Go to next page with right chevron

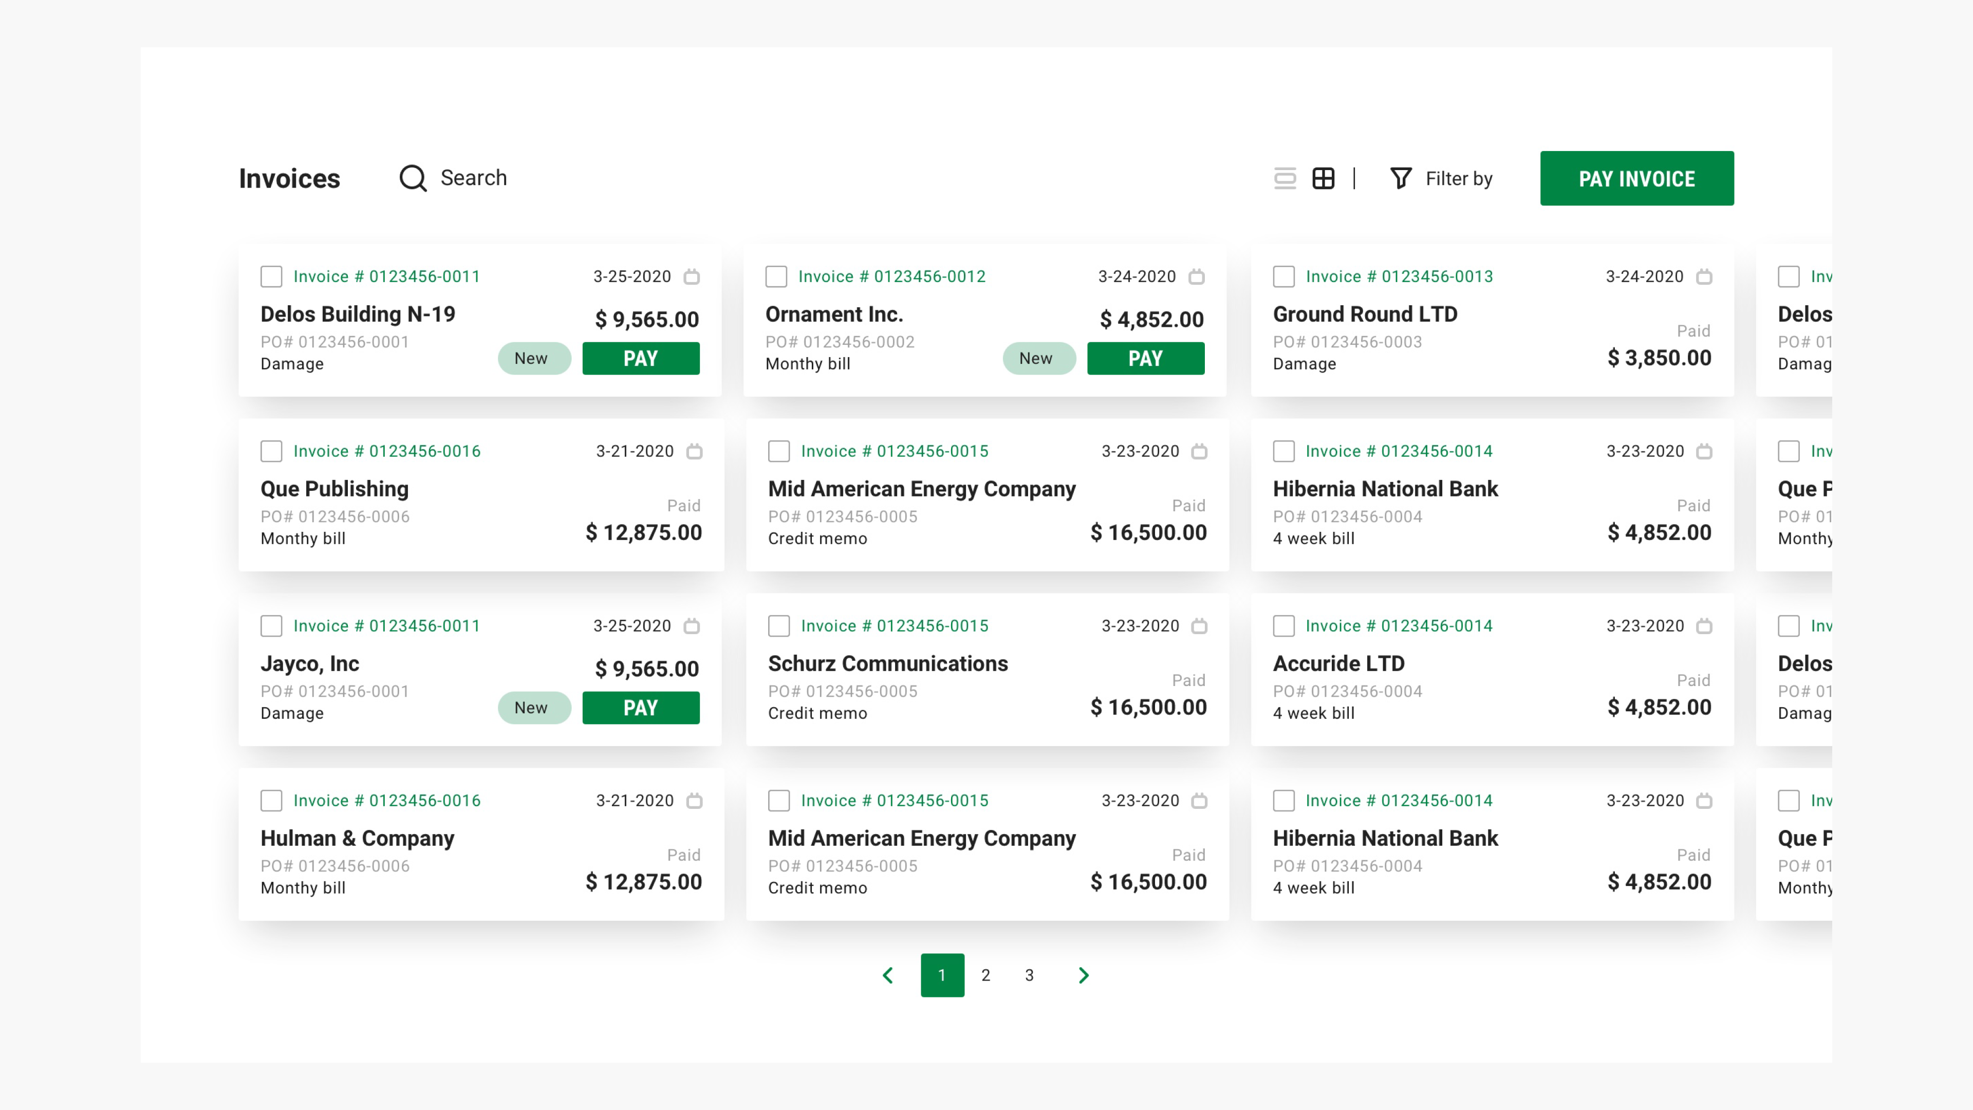coord(1083,975)
